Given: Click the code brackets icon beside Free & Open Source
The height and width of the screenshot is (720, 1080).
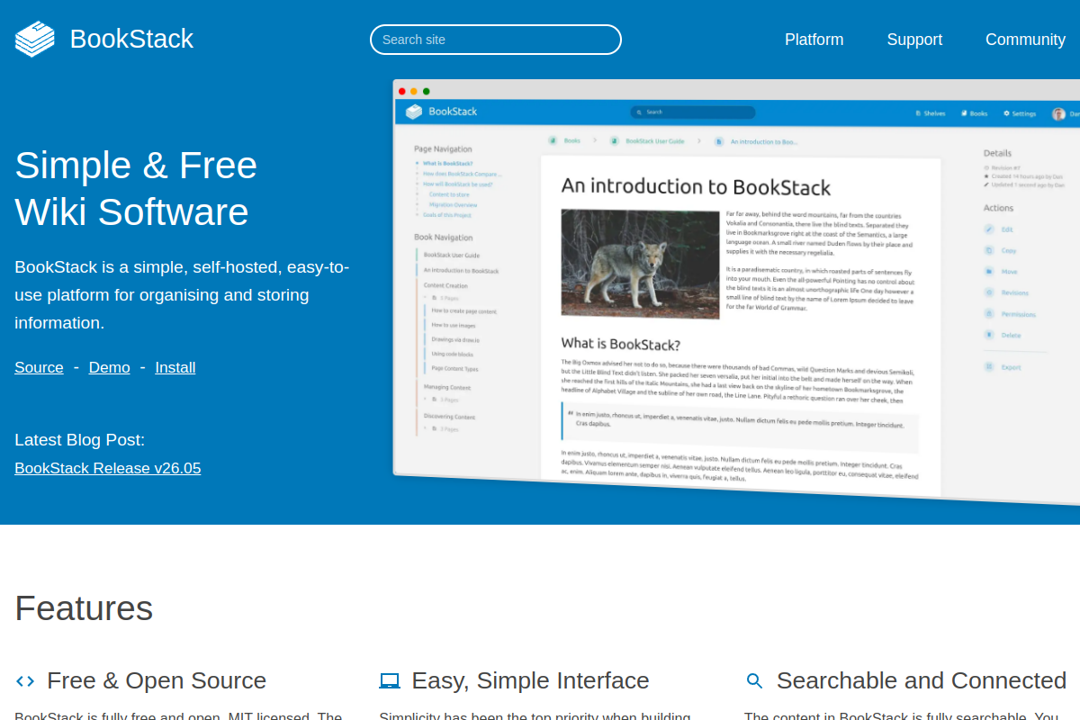Looking at the screenshot, I should tap(25, 681).
